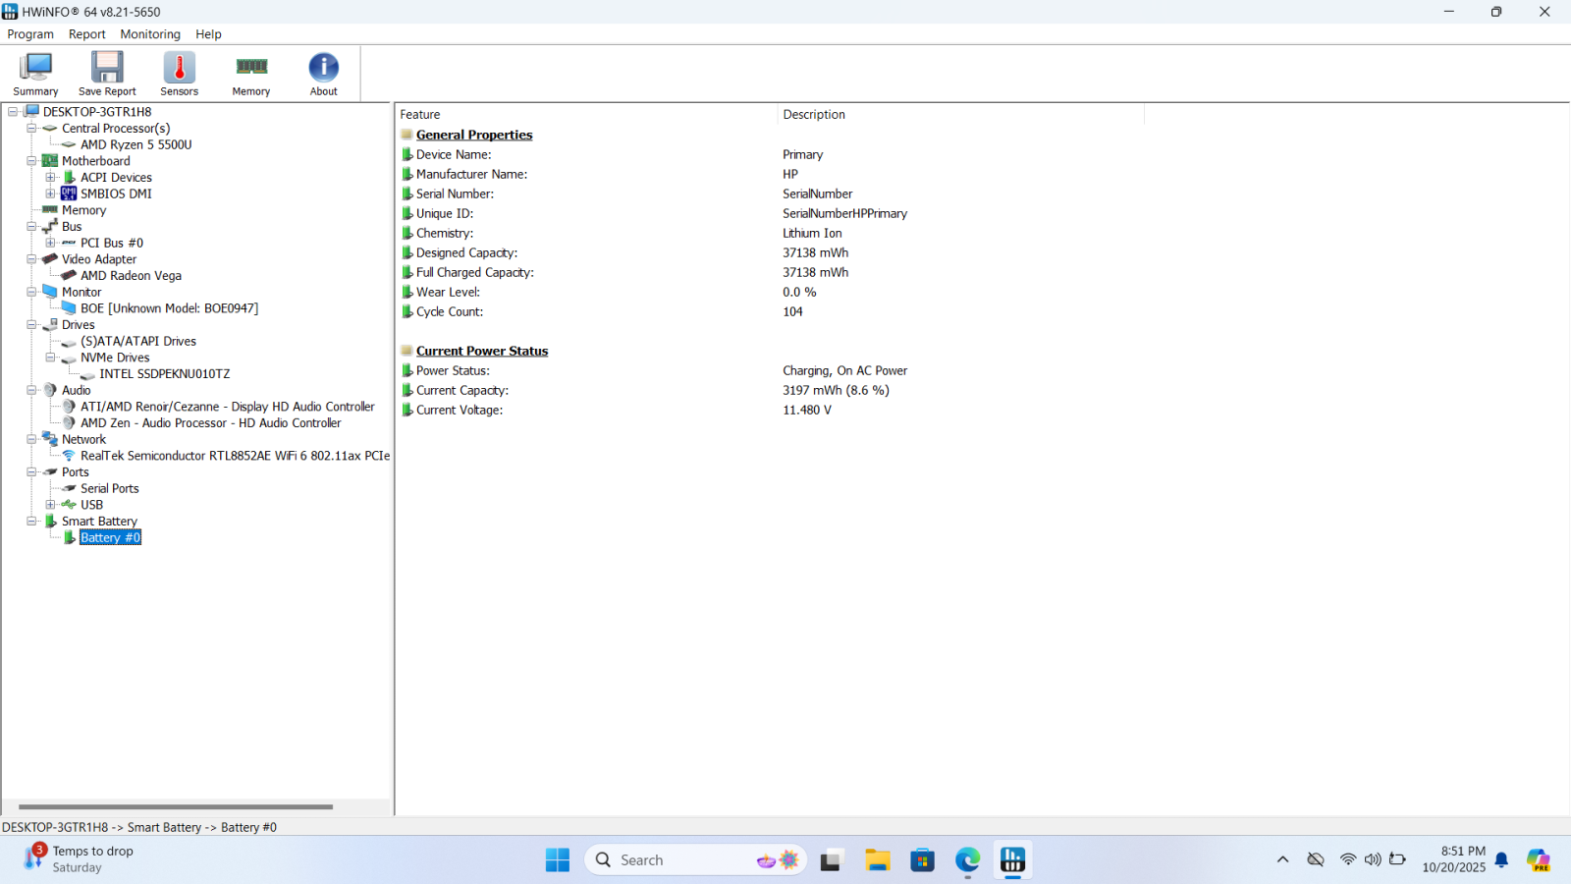Image resolution: width=1571 pixels, height=884 pixels.
Task: Show hidden system tray icons chevron
Action: click(x=1282, y=860)
